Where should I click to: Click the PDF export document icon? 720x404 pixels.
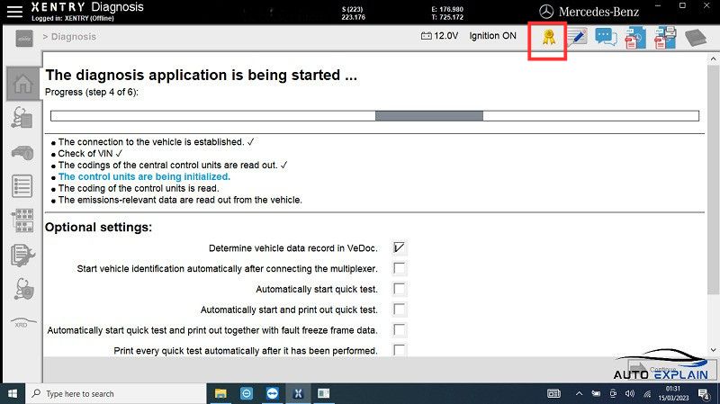pos(635,38)
